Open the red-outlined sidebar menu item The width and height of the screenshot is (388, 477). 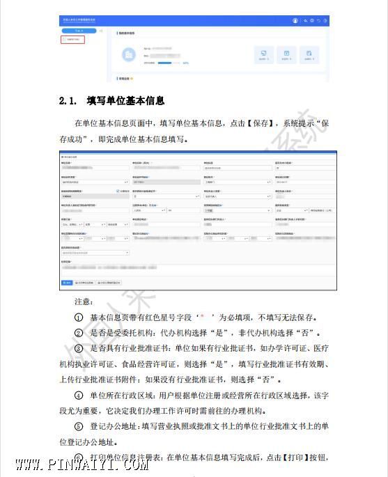click(72, 39)
